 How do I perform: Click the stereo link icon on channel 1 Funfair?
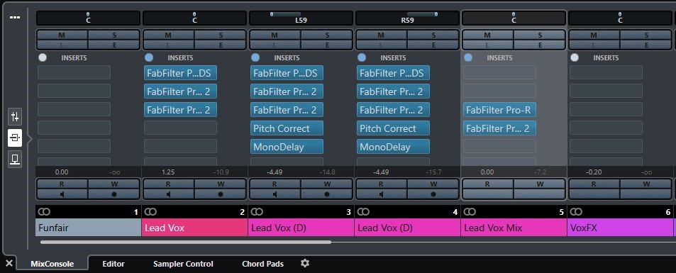[x=44, y=212]
